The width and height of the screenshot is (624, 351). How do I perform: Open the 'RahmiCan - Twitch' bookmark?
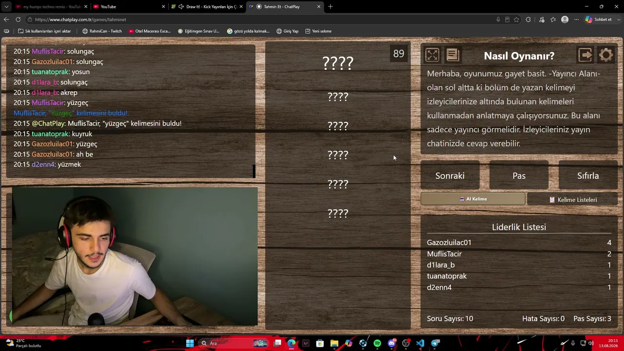[102, 31]
